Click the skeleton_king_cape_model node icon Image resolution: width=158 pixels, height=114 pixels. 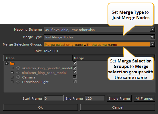coord(18,73)
